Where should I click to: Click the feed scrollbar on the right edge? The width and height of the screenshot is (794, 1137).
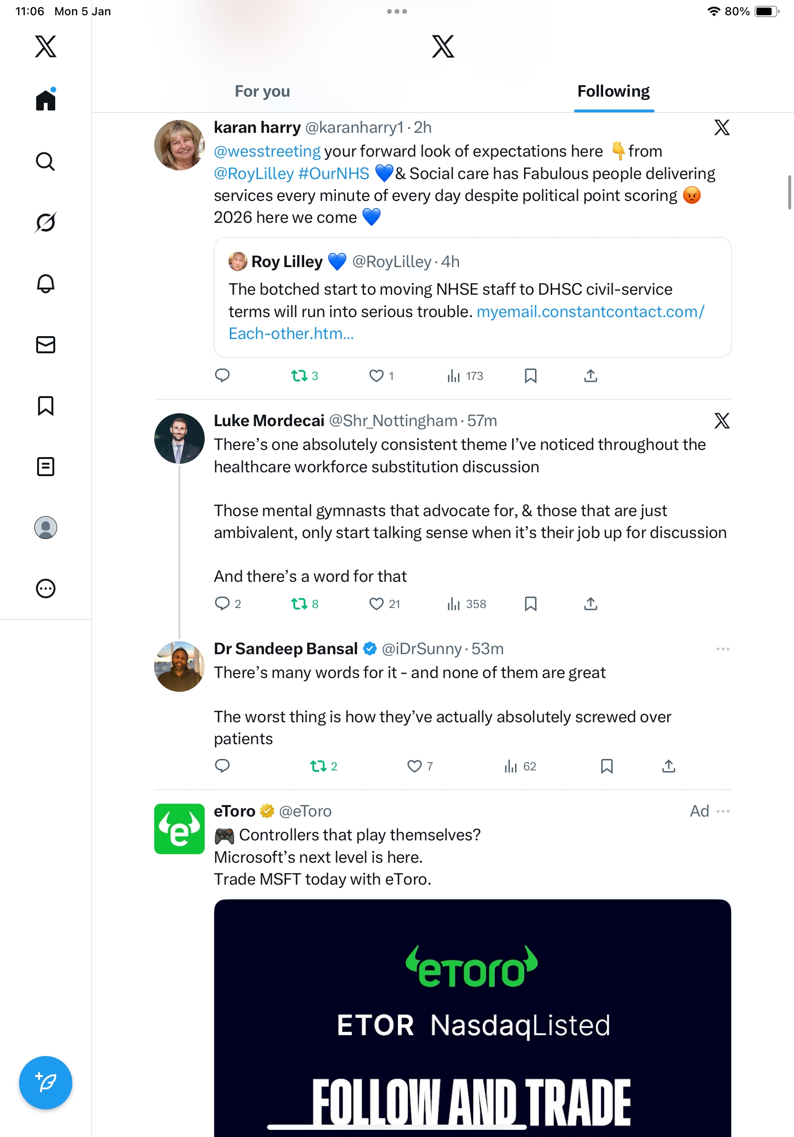click(790, 192)
